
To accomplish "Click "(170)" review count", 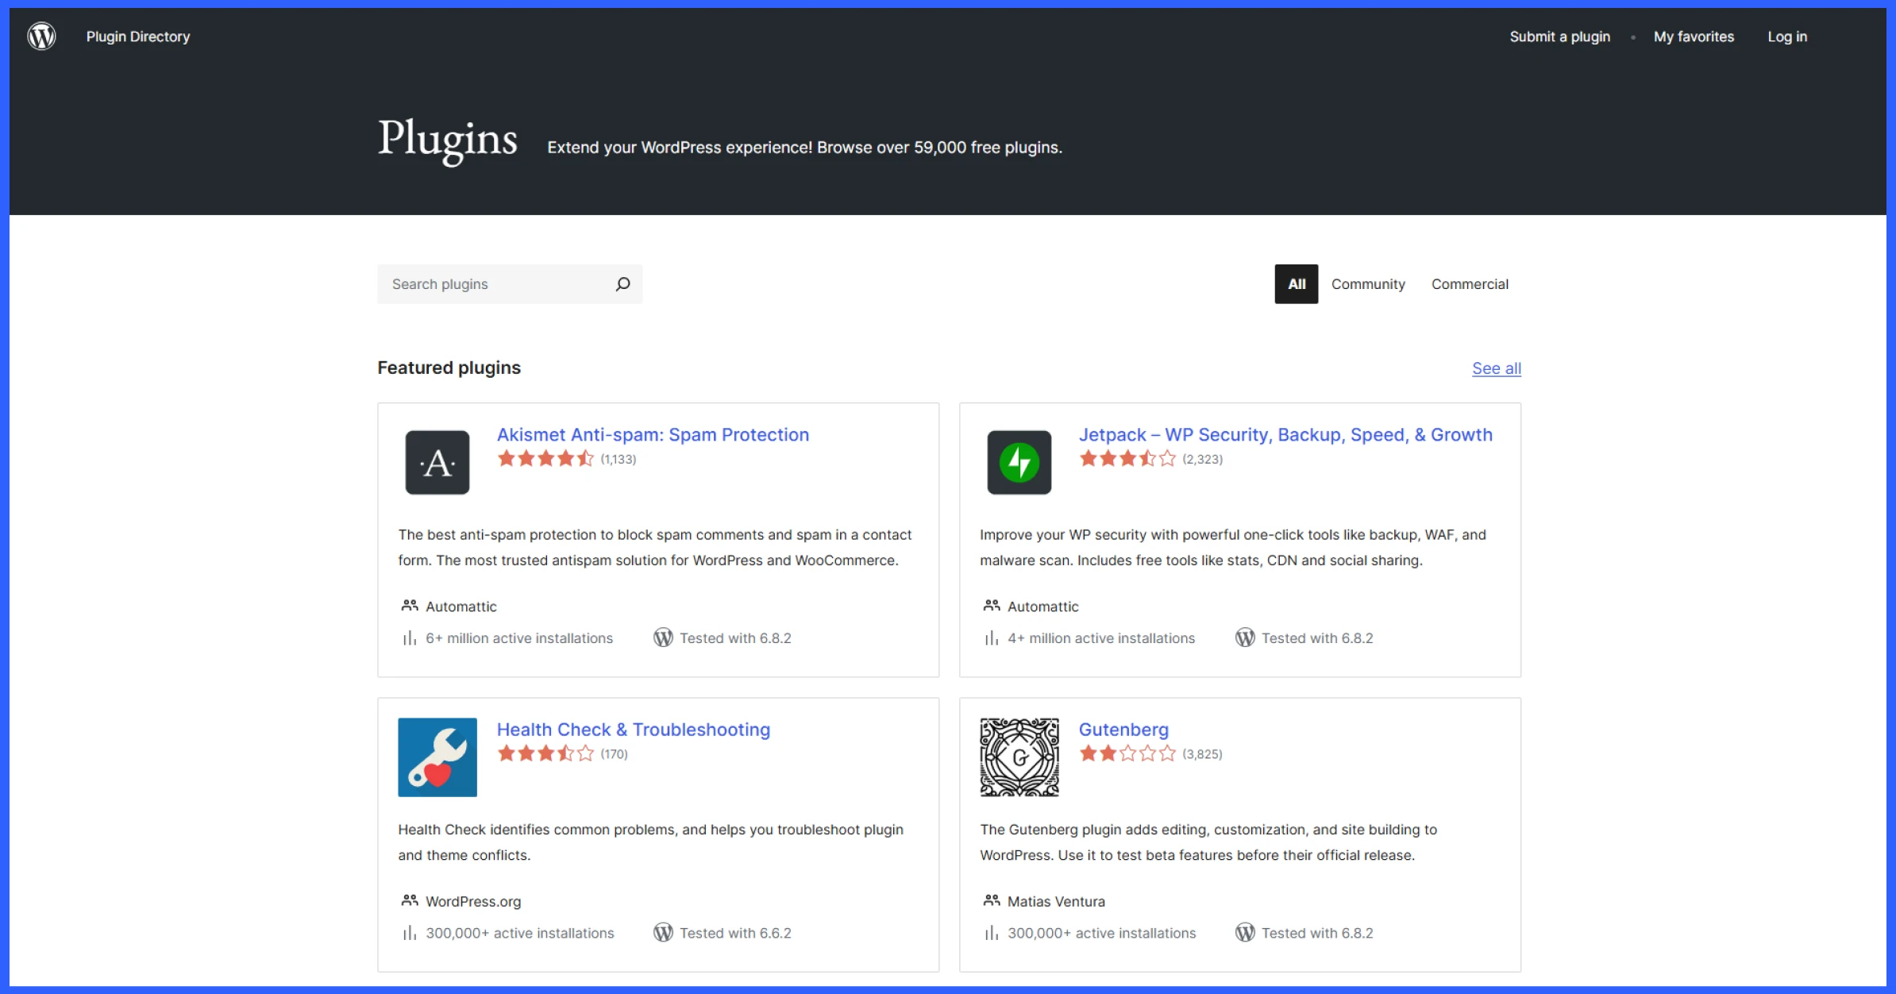I will 614,754.
